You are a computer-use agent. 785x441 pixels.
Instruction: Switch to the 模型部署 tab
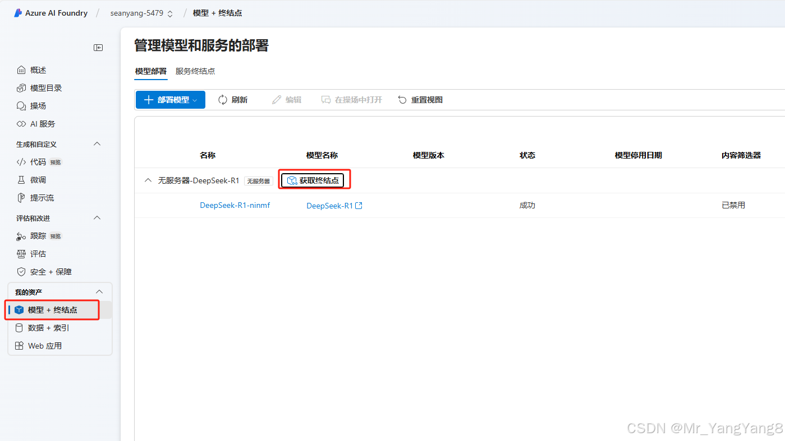pos(151,71)
